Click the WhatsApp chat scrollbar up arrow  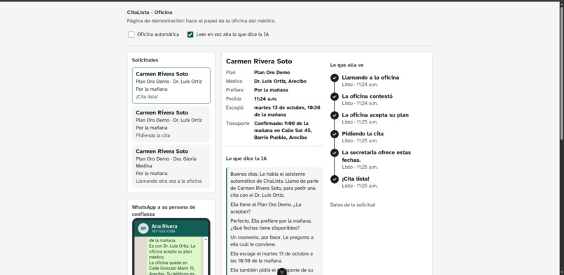(x=206, y=239)
